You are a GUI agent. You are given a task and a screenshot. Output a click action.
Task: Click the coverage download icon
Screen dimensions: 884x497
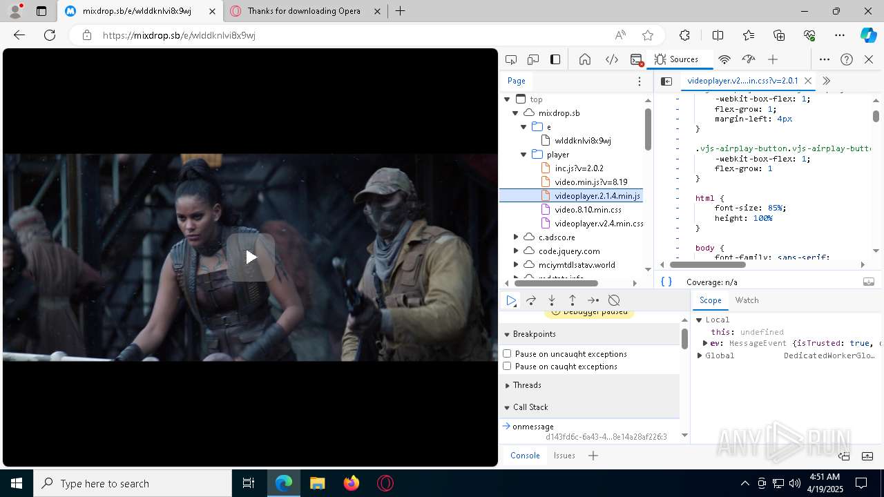click(x=869, y=282)
